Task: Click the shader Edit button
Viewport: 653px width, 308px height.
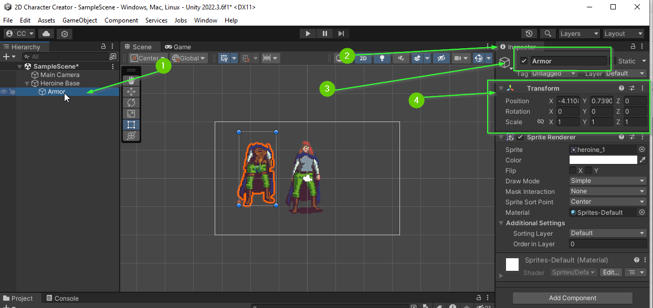Action: click(x=611, y=272)
